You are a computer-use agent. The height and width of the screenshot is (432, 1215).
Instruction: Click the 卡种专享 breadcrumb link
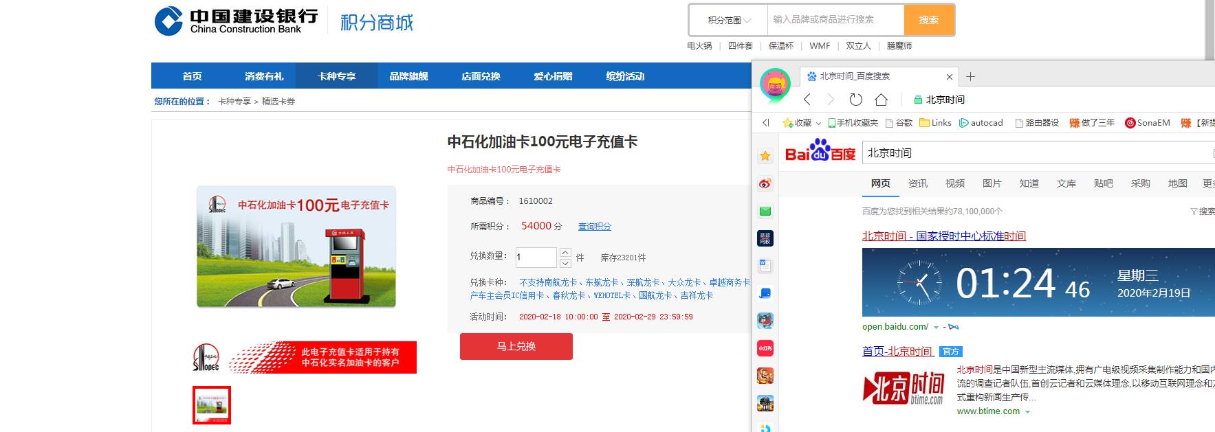pos(234,101)
